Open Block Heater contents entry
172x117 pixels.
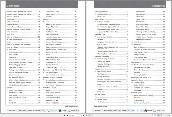coord(150,22)
